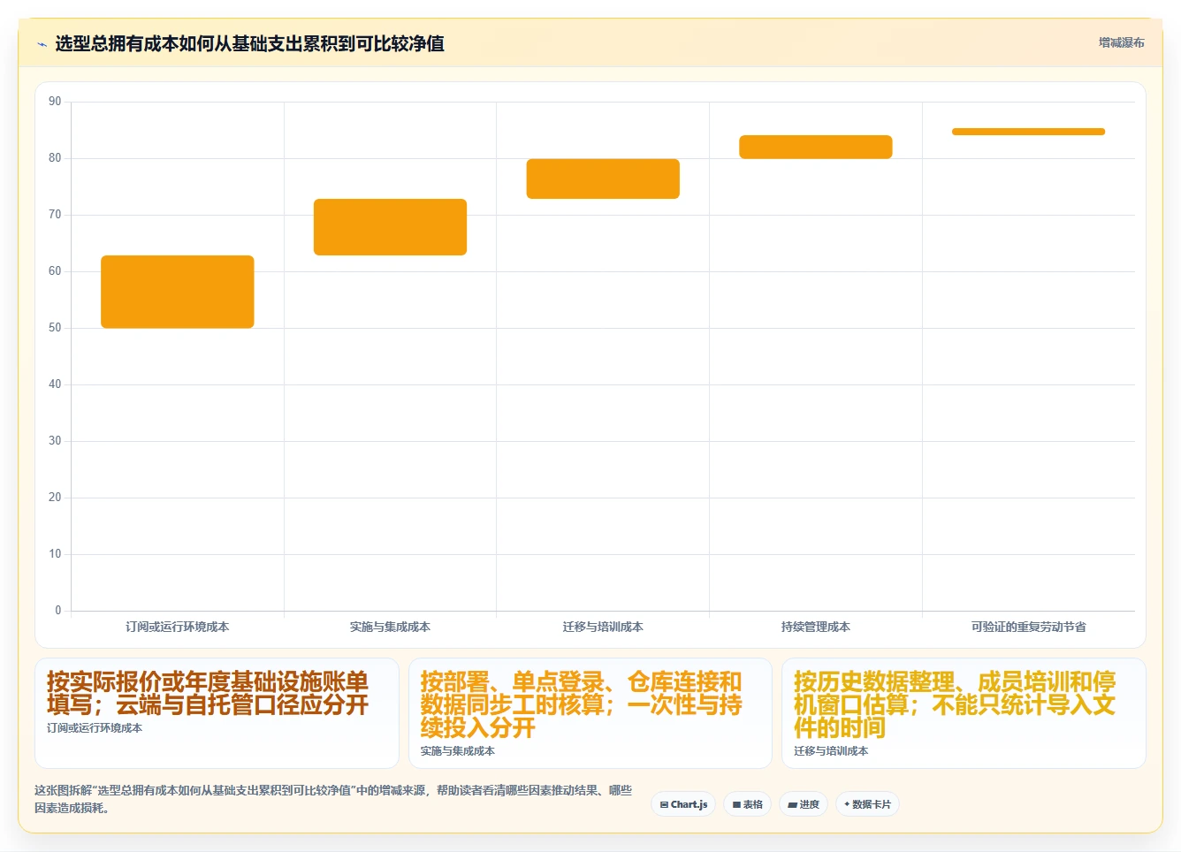The height and width of the screenshot is (852, 1181).
Task: Click the 实施与集成成本 waterfall bar
Action: click(390, 227)
